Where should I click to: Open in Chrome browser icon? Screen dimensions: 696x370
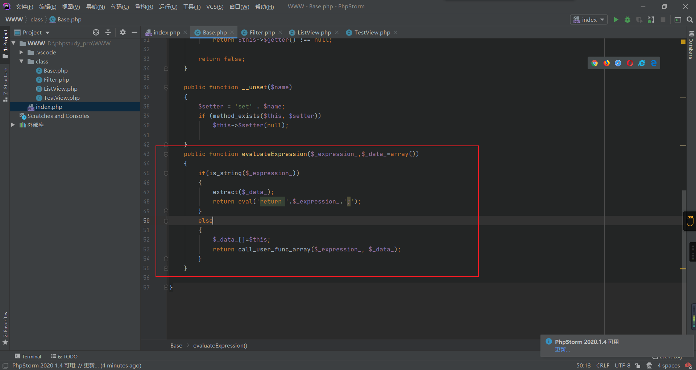(x=594, y=63)
